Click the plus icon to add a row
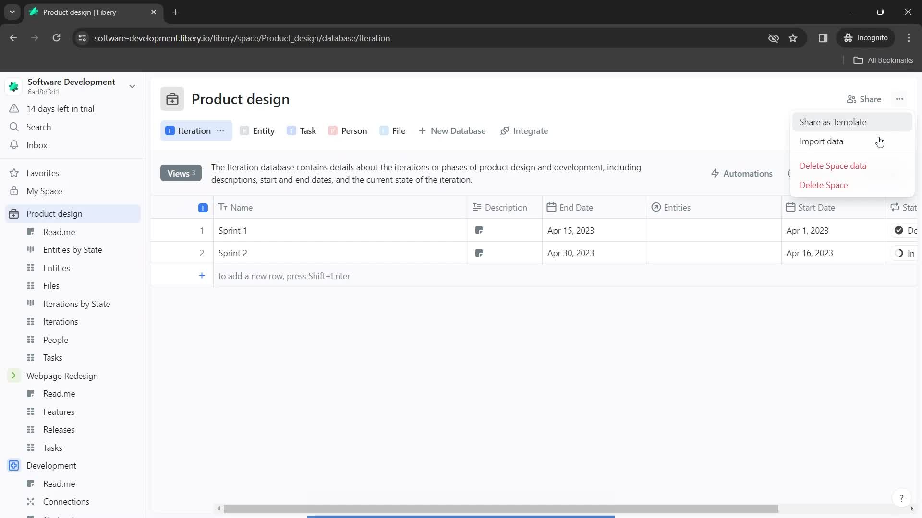The width and height of the screenshot is (922, 518). (202, 276)
